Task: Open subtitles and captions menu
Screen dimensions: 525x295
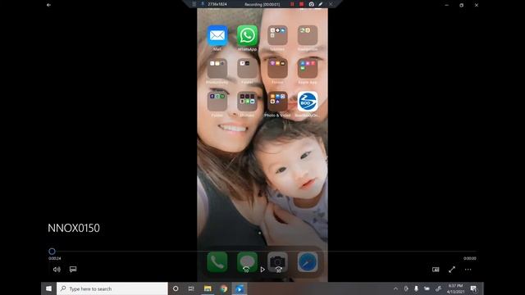Action: pos(73,270)
